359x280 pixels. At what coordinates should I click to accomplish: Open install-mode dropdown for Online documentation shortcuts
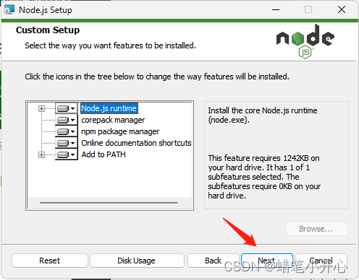click(67, 143)
